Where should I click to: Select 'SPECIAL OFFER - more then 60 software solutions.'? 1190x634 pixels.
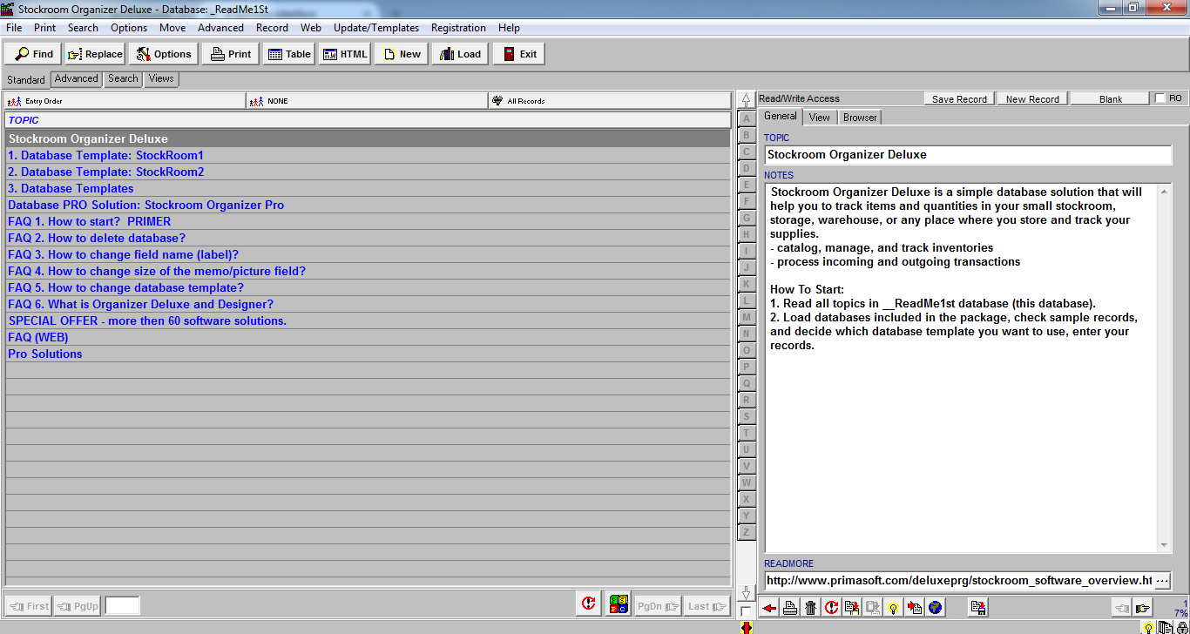click(x=368, y=320)
